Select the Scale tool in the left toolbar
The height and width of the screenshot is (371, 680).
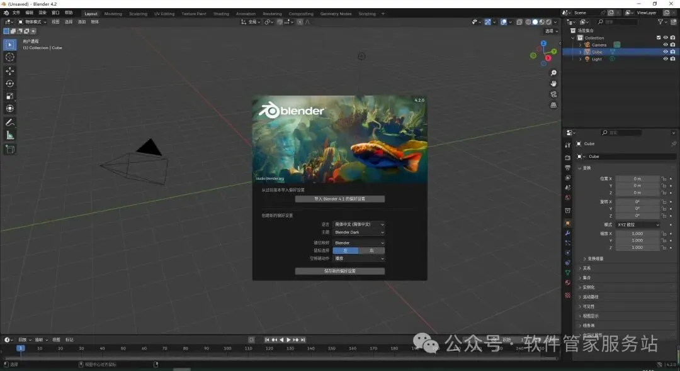9,96
